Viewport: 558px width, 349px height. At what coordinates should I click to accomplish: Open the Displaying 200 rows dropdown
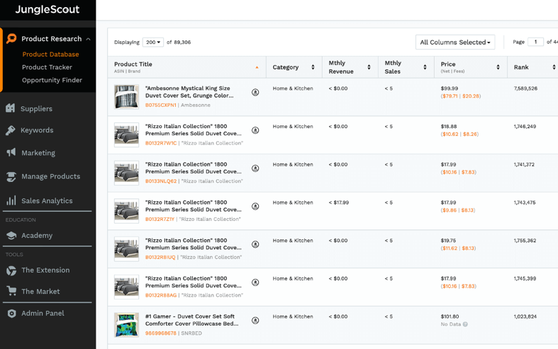pyautogui.click(x=152, y=42)
